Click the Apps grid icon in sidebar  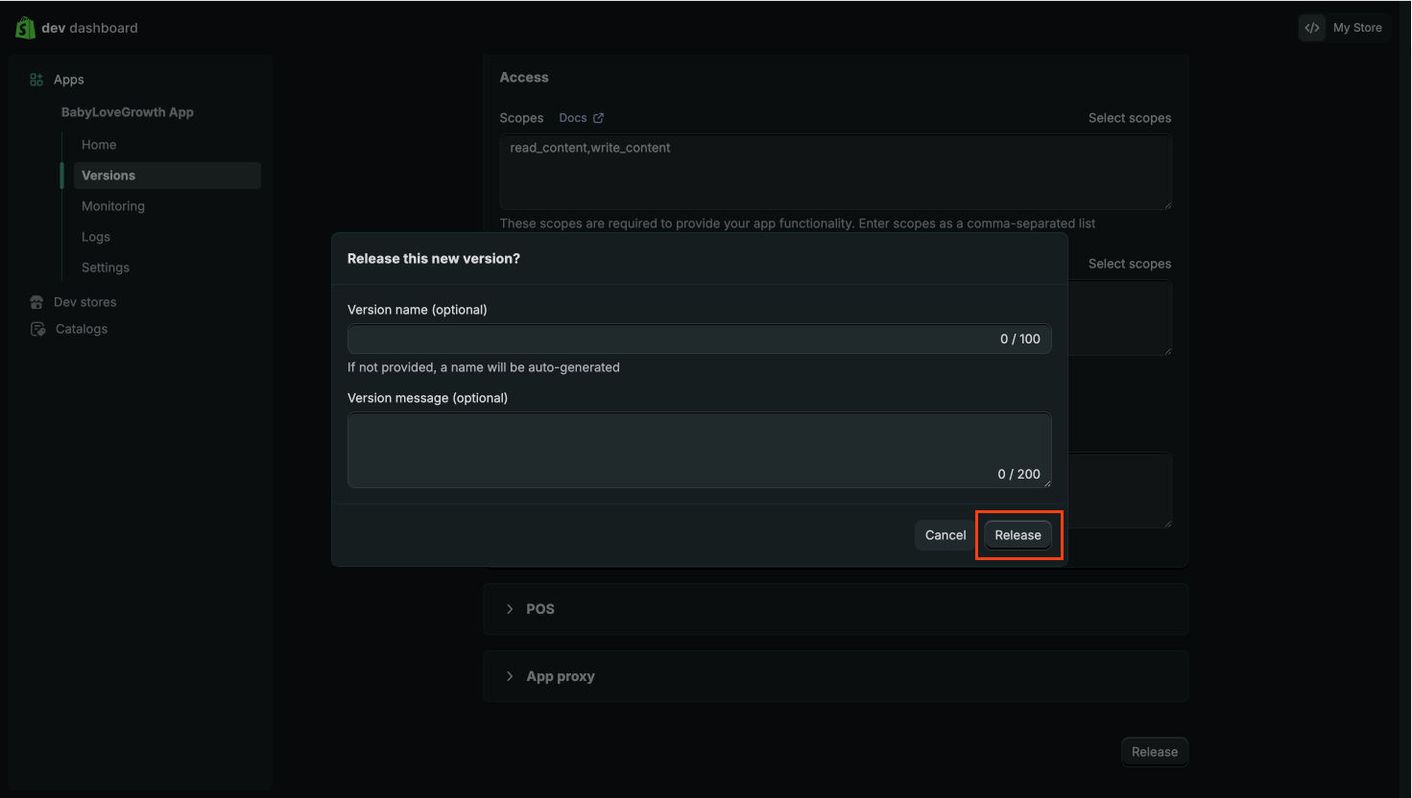[x=36, y=80]
